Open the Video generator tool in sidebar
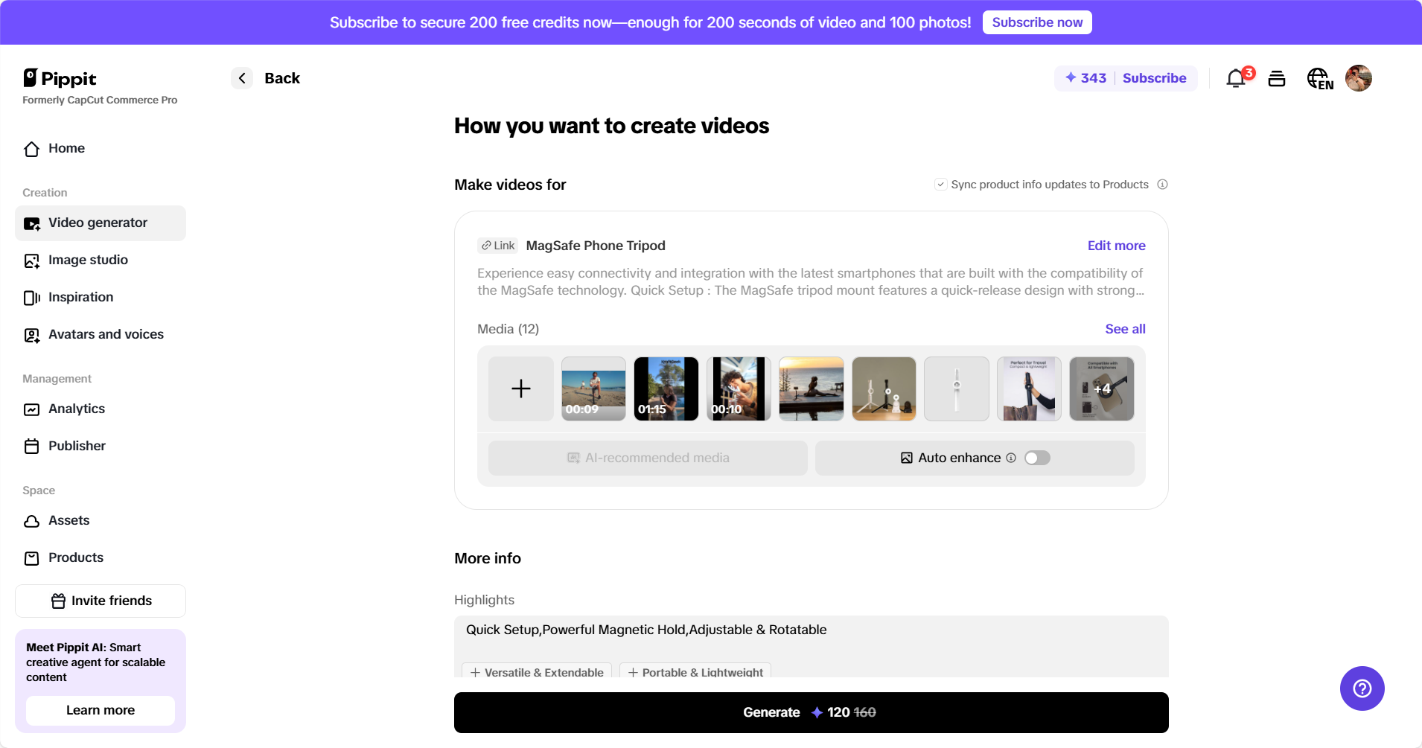This screenshot has width=1422, height=748. pos(98,223)
